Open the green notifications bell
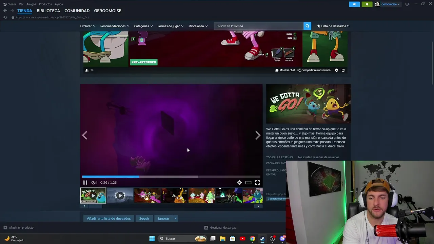This screenshot has width=434, height=244. point(367,4)
